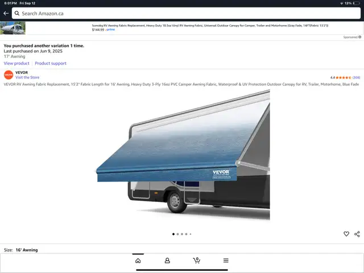Open the View product link

(16, 63)
